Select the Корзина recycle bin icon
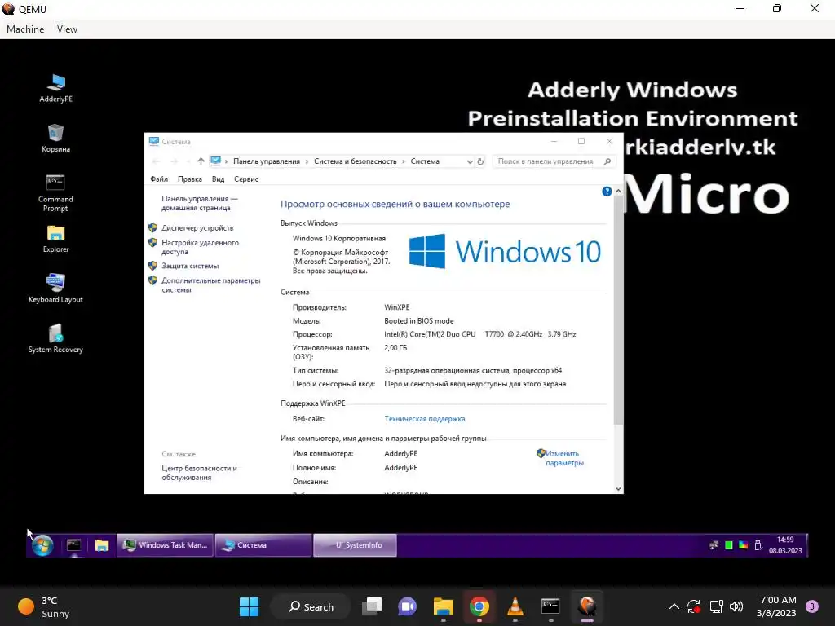The width and height of the screenshot is (835, 626). click(x=56, y=138)
